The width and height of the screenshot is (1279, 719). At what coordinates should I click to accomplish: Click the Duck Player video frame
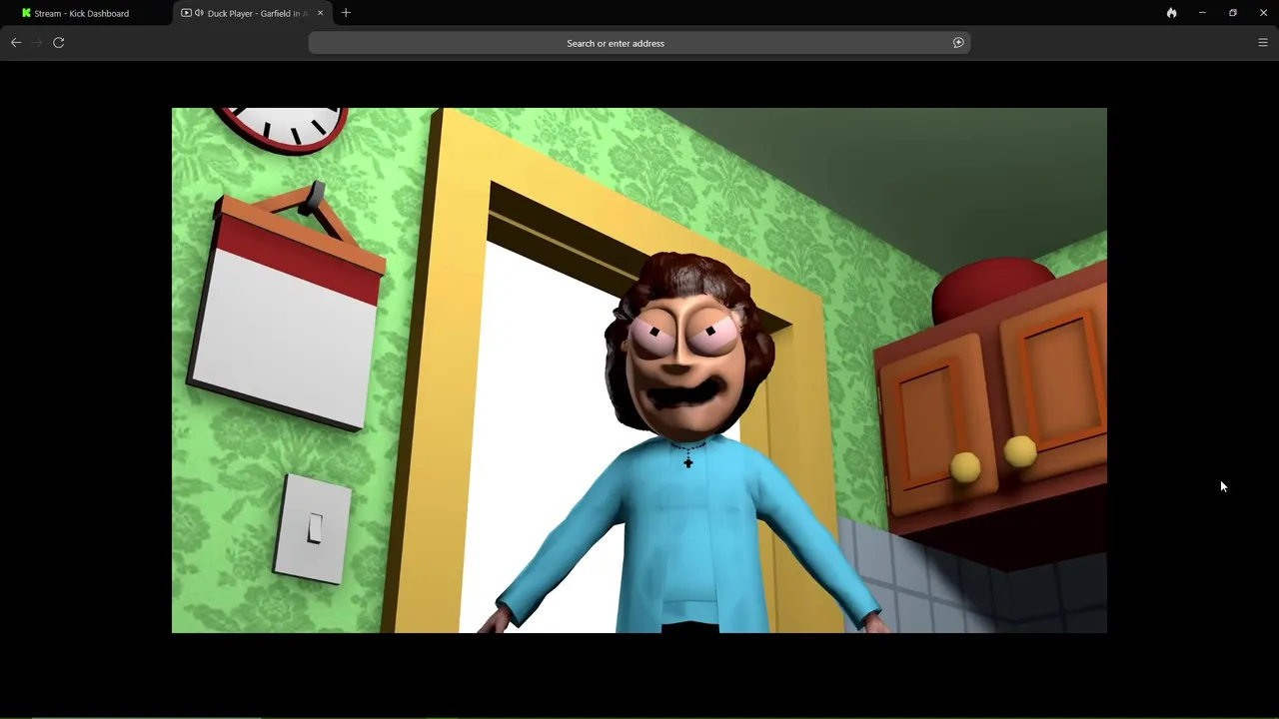tap(639, 370)
